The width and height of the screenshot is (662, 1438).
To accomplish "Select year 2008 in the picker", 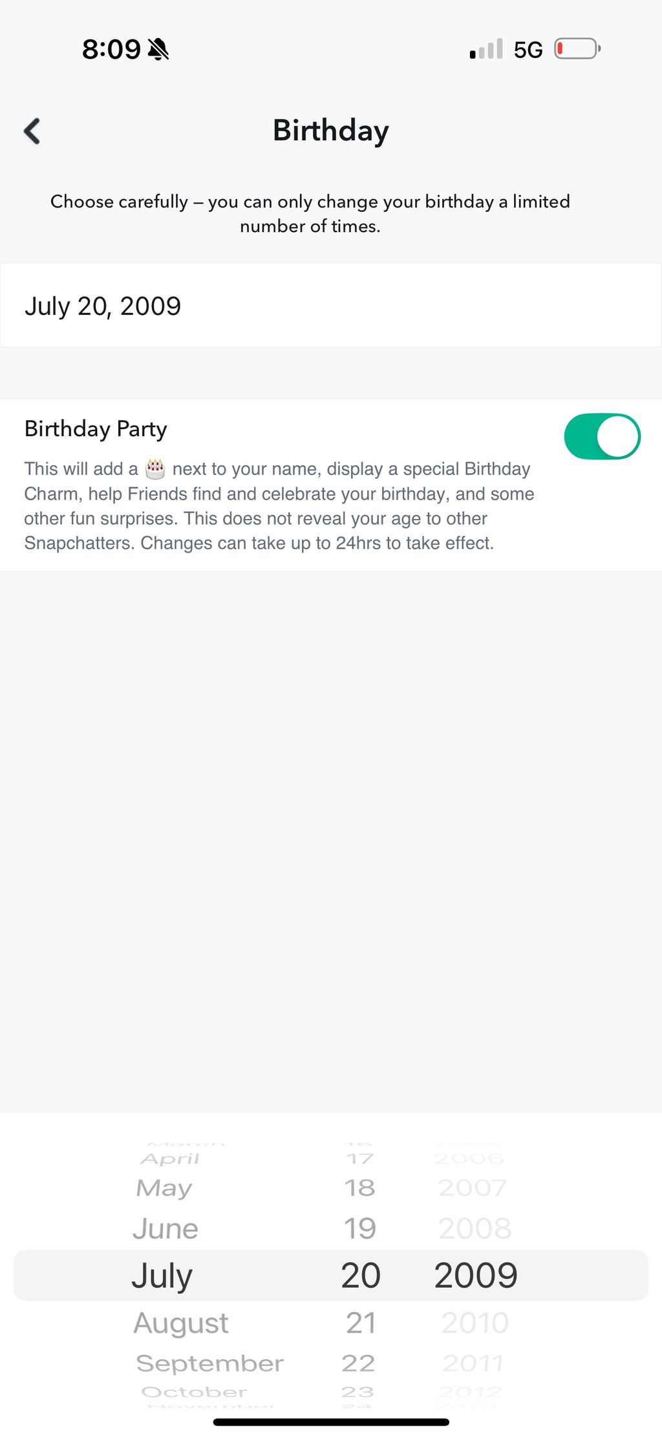I will click(x=475, y=1229).
